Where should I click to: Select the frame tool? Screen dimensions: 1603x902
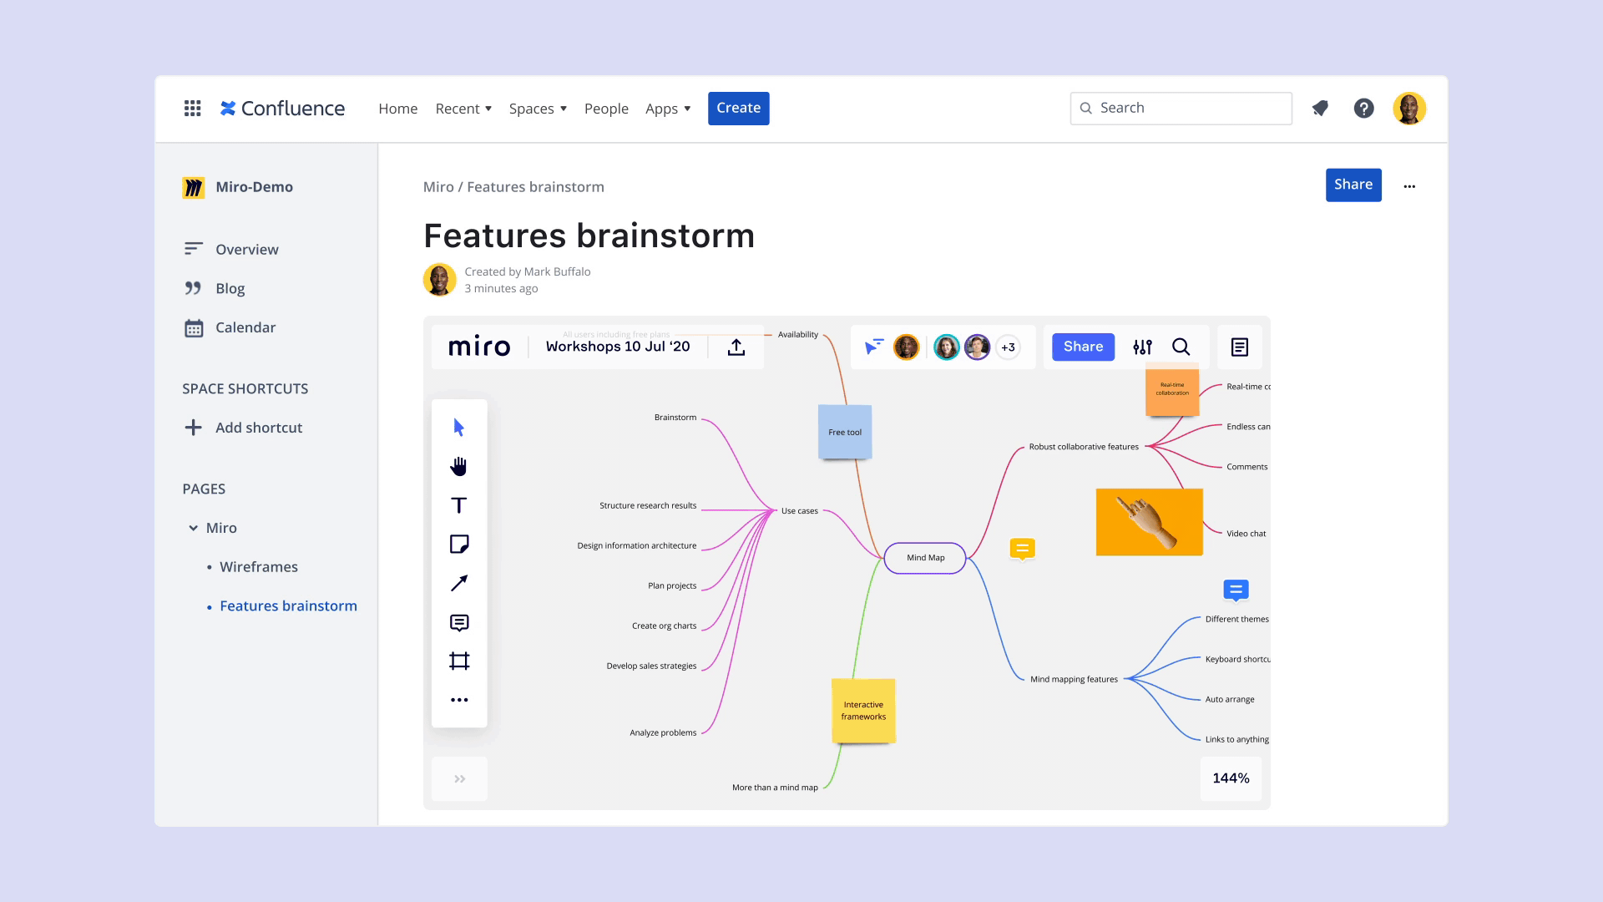[458, 661]
